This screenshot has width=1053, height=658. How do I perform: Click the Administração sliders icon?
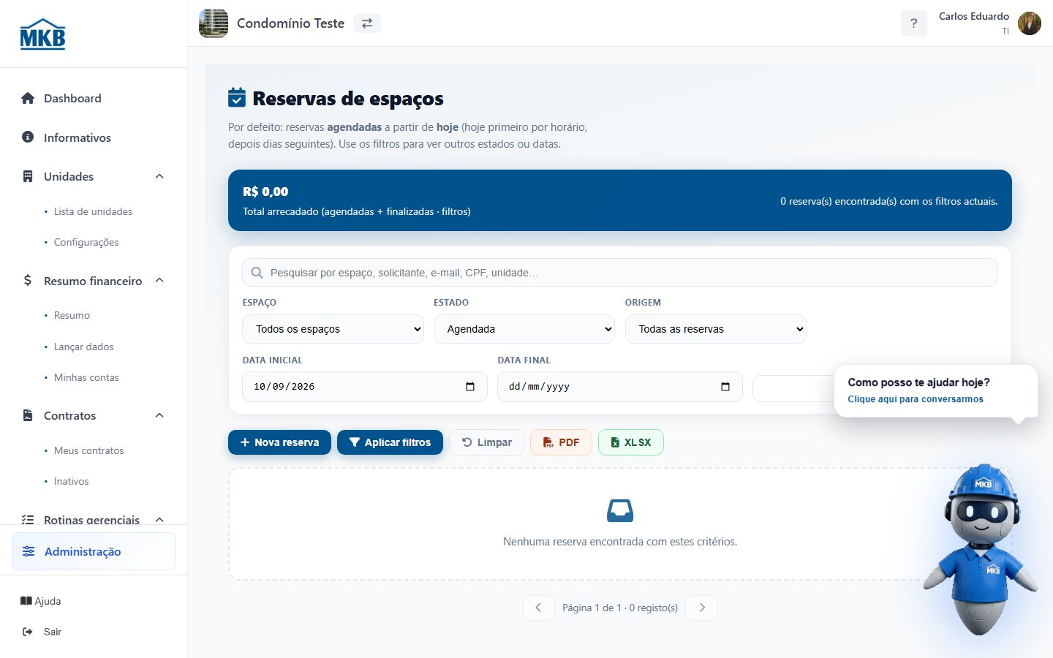pos(29,551)
